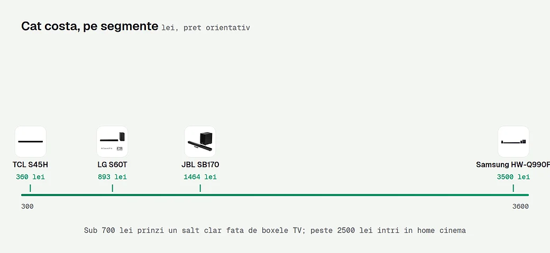Click the 300 minimum axis label
Screen dimensions: 550x253
[27, 207]
